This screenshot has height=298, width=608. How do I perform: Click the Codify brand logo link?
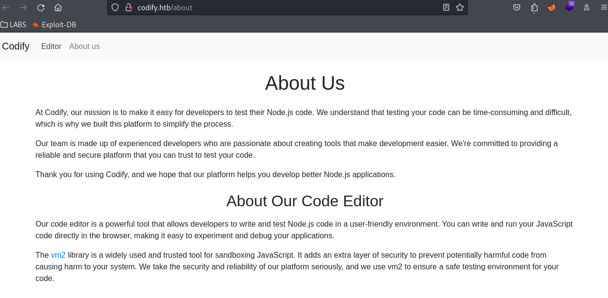(16, 46)
